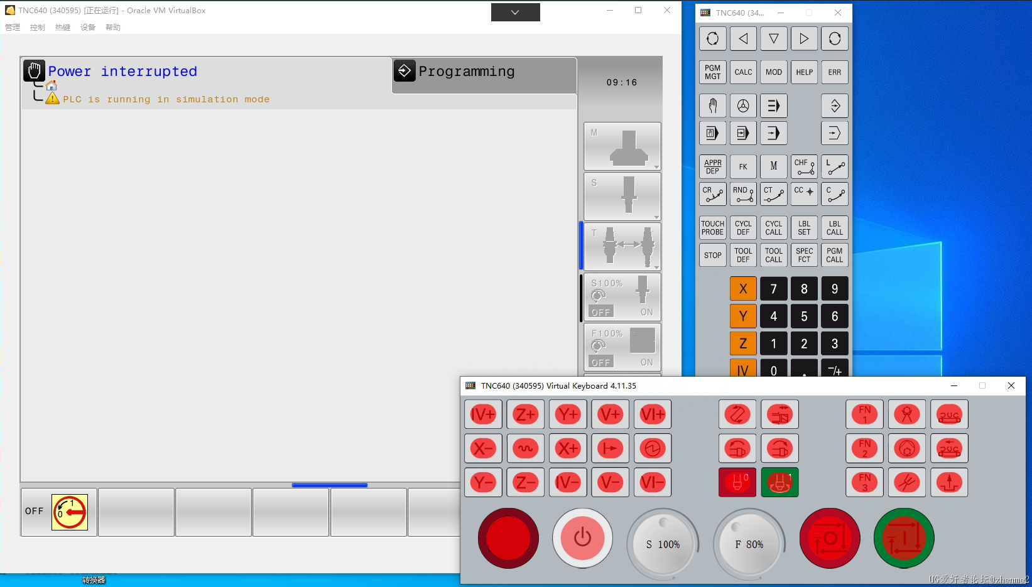This screenshot has height=587, width=1032.
Task: Click the RND corner rounding key
Action: (x=743, y=193)
